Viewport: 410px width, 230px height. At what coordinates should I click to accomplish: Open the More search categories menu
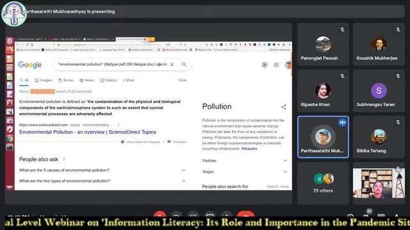point(128,80)
